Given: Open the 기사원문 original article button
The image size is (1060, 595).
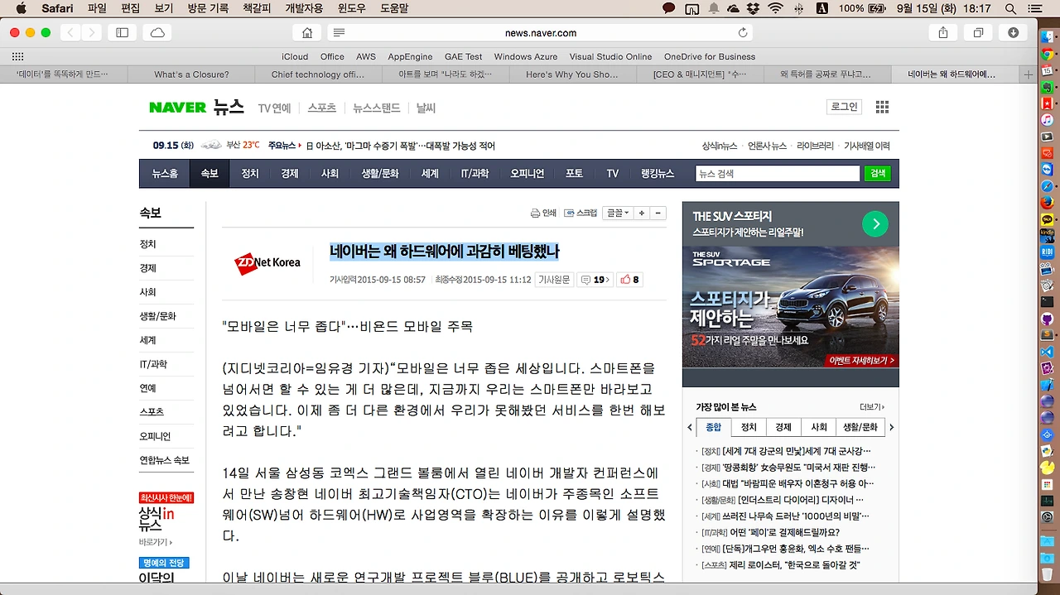Looking at the screenshot, I should [x=554, y=280].
